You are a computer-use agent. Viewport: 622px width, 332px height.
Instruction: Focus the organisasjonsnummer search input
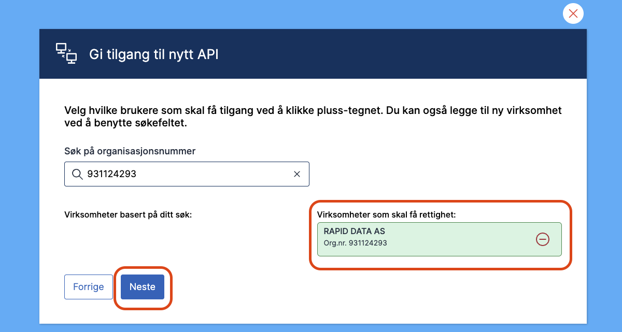click(x=187, y=174)
